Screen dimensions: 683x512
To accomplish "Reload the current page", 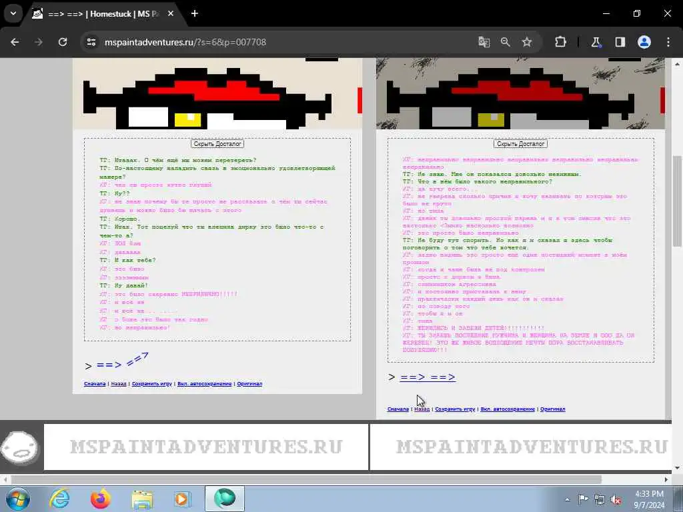I will click(x=63, y=42).
